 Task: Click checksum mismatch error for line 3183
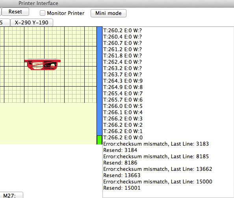pyautogui.click(x=156, y=144)
